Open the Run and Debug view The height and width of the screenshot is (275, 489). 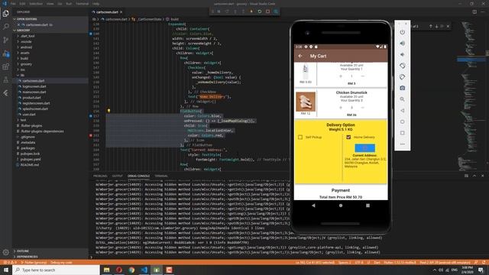click(6, 53)
